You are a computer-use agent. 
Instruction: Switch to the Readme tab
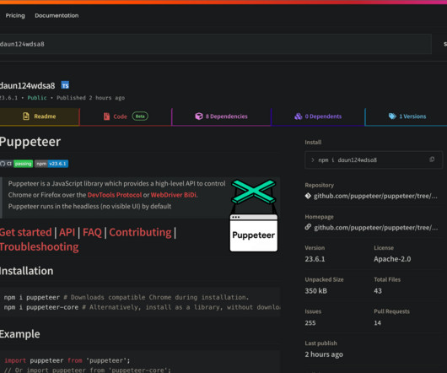pos(40,116)
